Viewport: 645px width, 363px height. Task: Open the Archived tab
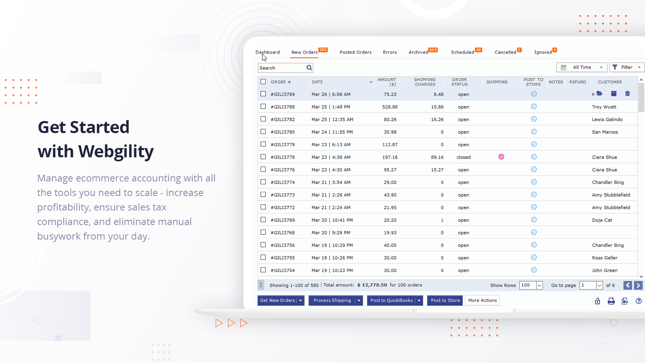(x=418, y=52)
